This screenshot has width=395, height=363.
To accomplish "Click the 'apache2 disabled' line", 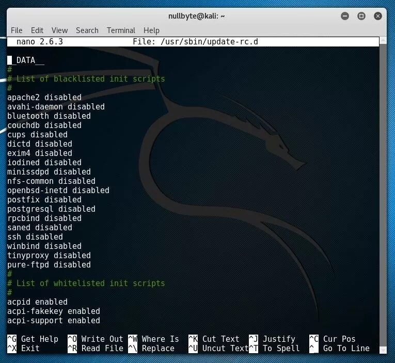I will point(44,98).
